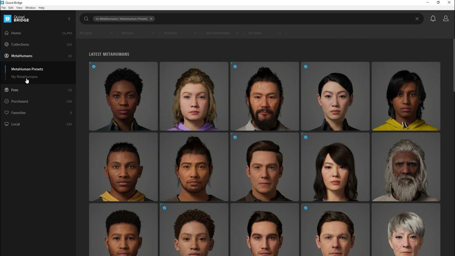The image size is (455, 256).
Task: Clear the search bar with the X
Action: 417,19
